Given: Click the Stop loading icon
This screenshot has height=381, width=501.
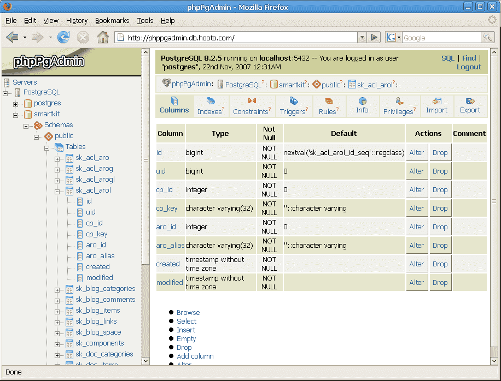Looking at the screenshot, I should click(x=83, y=38).
